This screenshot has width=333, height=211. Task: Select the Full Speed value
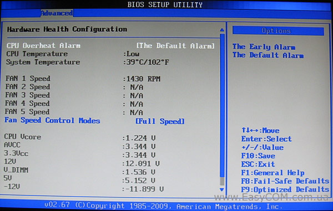pyautogui.click(x=160, y=121)
